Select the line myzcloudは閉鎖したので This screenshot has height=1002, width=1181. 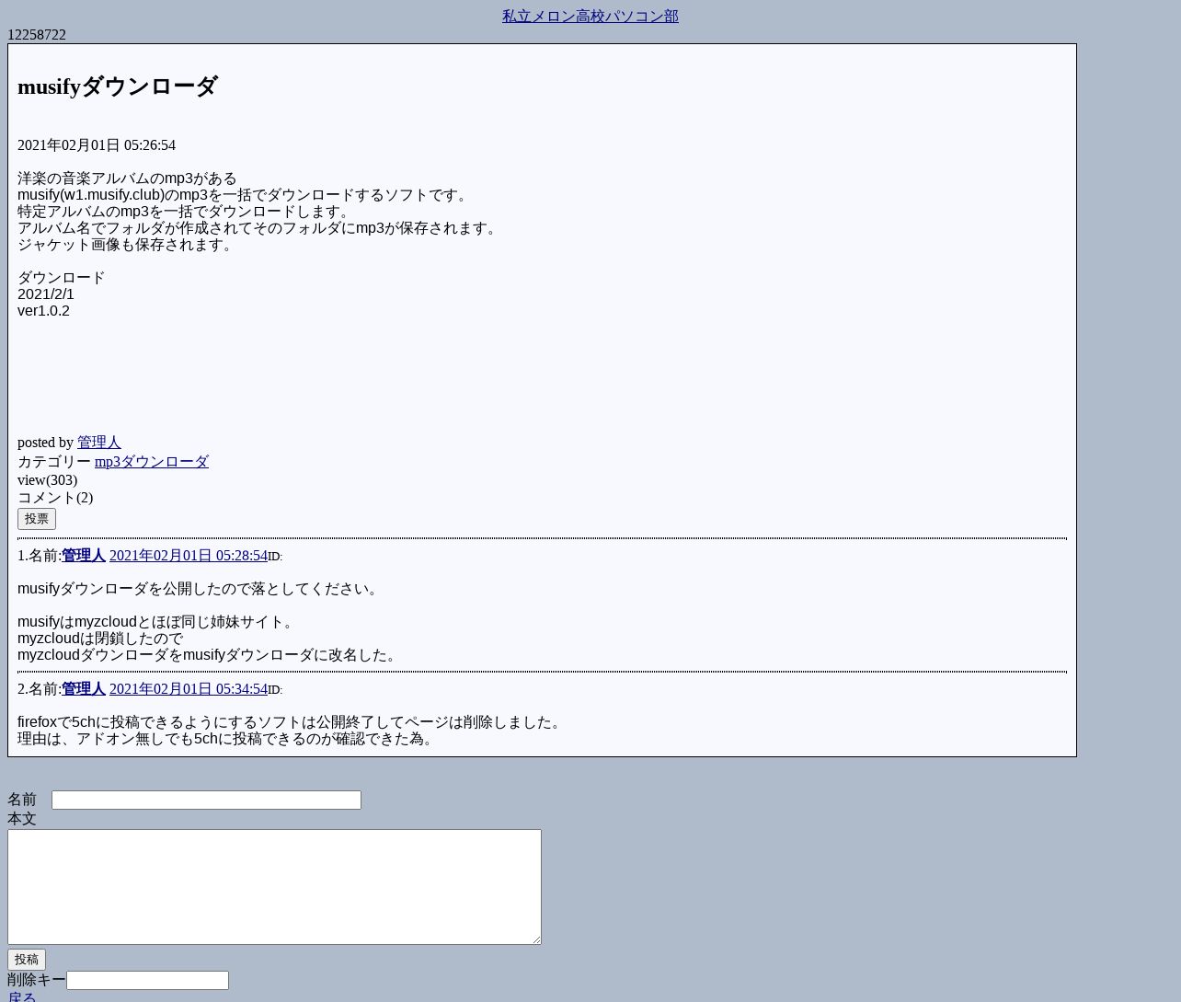point(100,639)
